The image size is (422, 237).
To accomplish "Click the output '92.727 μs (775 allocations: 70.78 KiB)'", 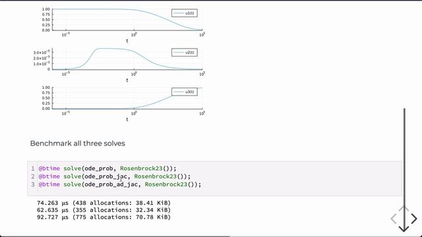I will tap(104, 217).
